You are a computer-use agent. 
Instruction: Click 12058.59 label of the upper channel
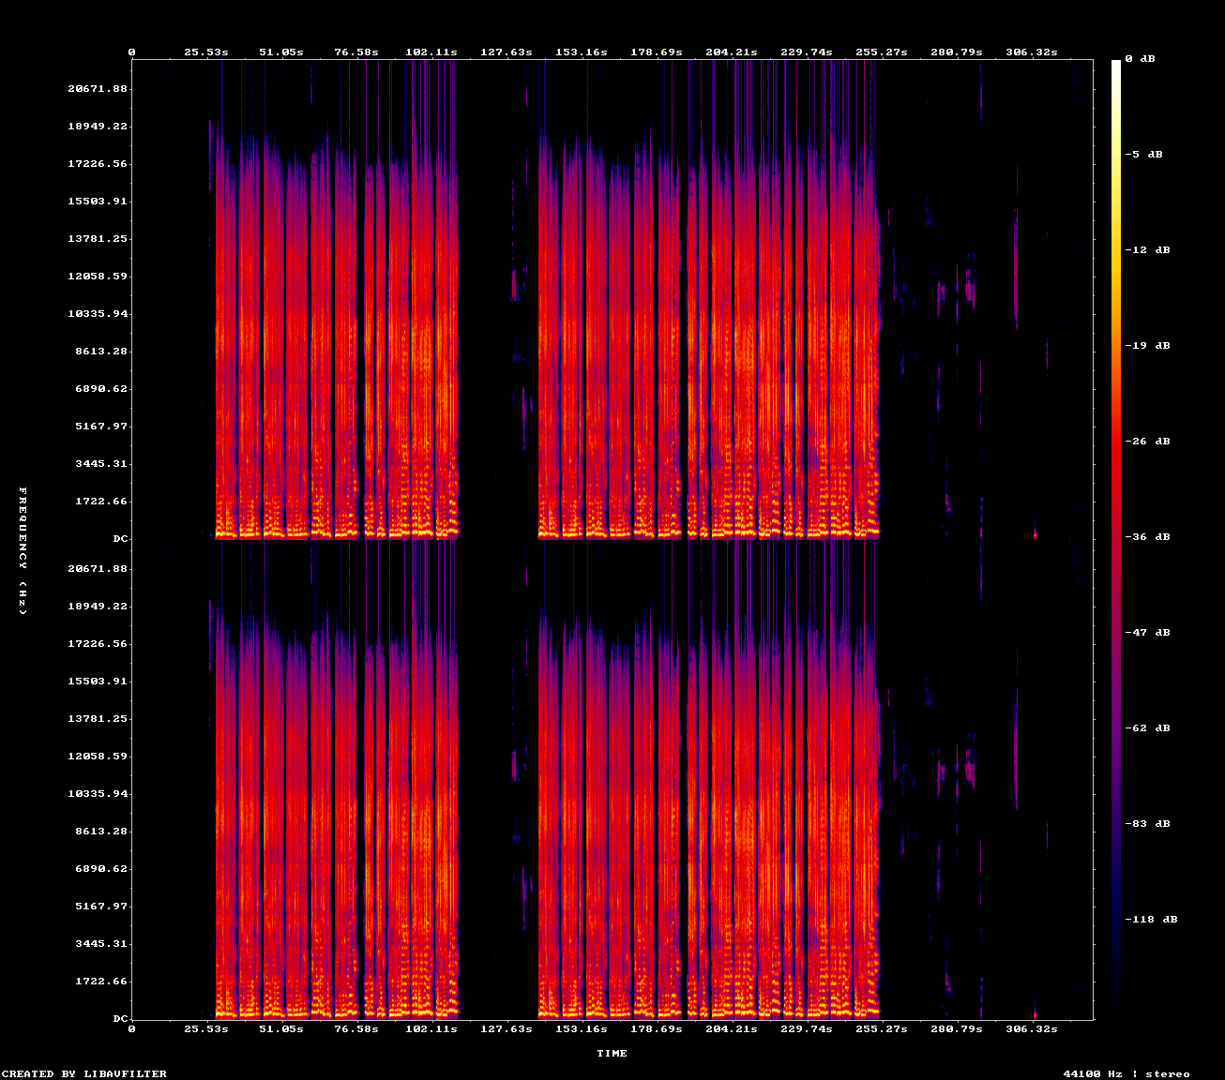(98, 277)
